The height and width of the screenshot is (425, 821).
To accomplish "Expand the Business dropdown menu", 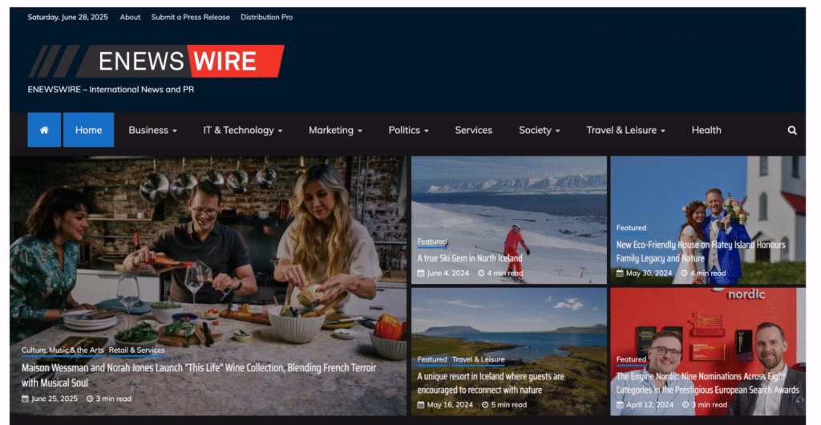I will (152, 130).
